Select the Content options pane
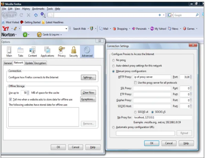 pyautogui.click(x=32, y=52)
